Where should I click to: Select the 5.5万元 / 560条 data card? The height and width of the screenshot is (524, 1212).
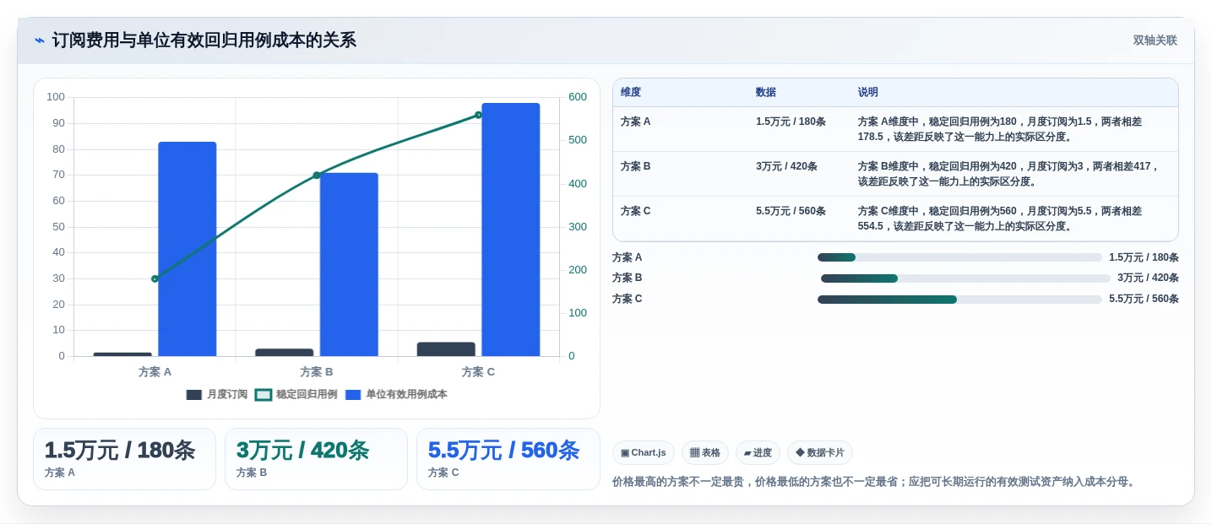tap(508, 459)
